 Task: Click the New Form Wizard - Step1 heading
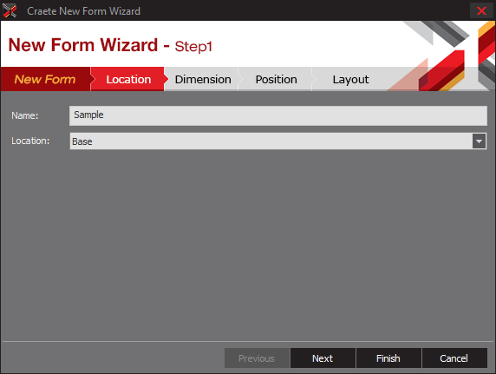pyautogui.click(x=110, y=45)
